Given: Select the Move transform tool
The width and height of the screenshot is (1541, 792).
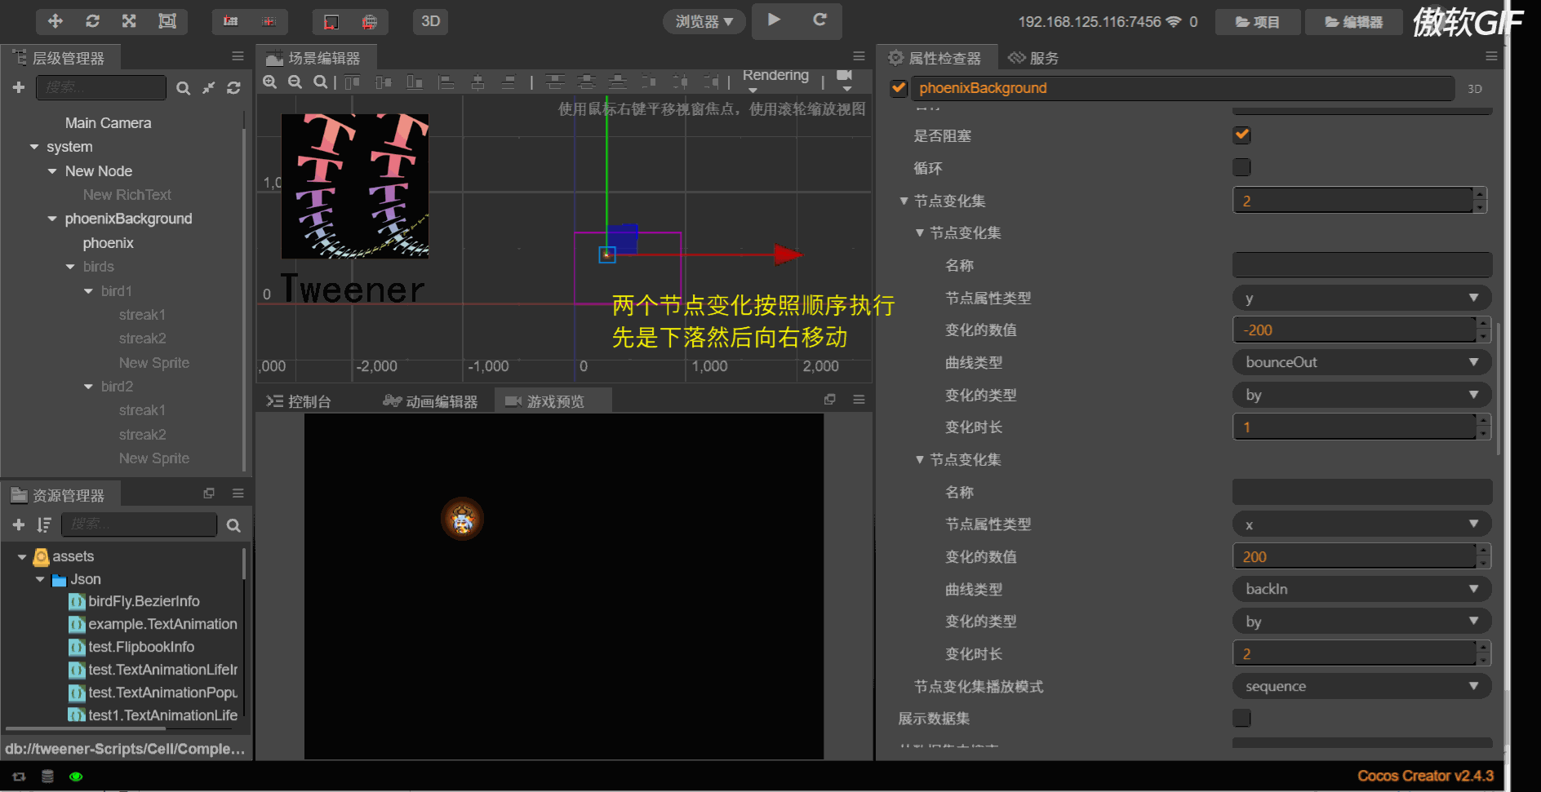Looking at the screenshot, I should tap(55, 21).
